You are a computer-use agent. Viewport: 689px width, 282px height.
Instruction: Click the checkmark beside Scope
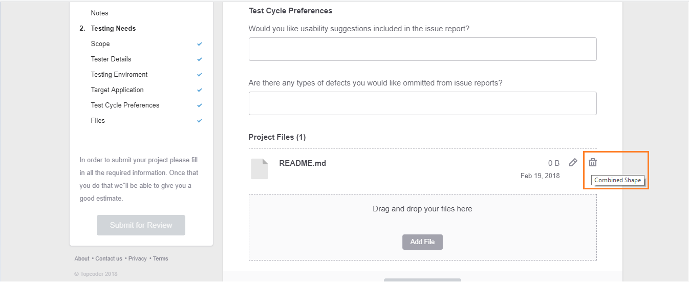pyautogui.click(x=200, y=44)
